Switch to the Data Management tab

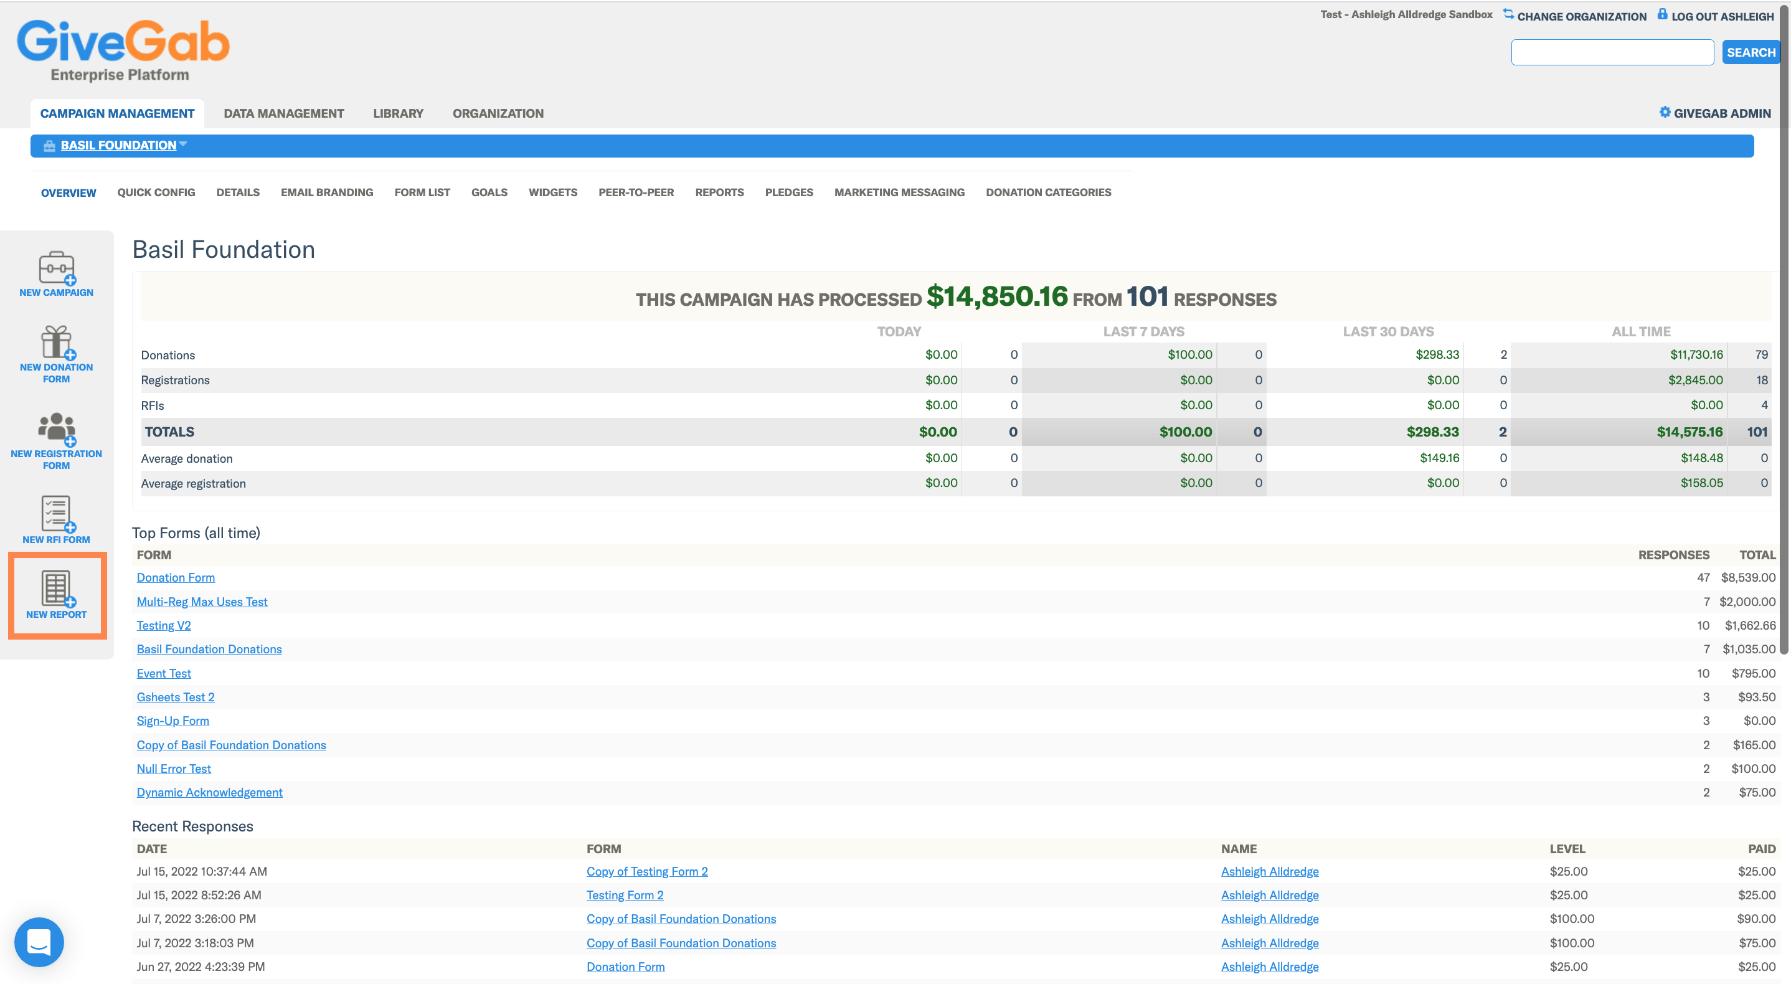point(284,113)
